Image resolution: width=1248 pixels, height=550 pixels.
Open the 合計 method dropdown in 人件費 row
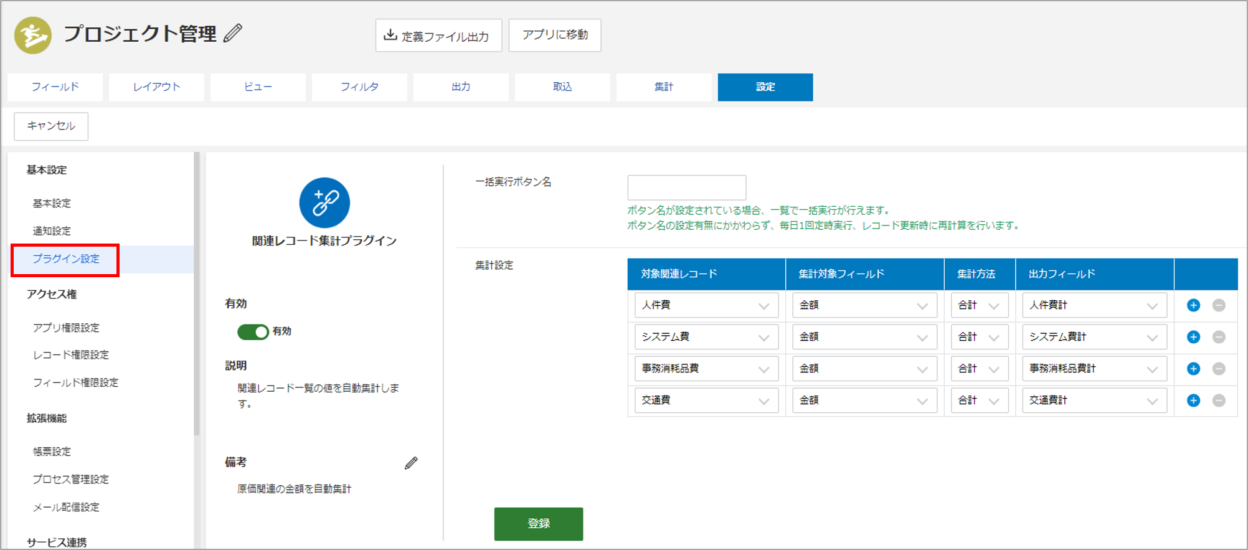pyautogui.click(x=980, y=305)
